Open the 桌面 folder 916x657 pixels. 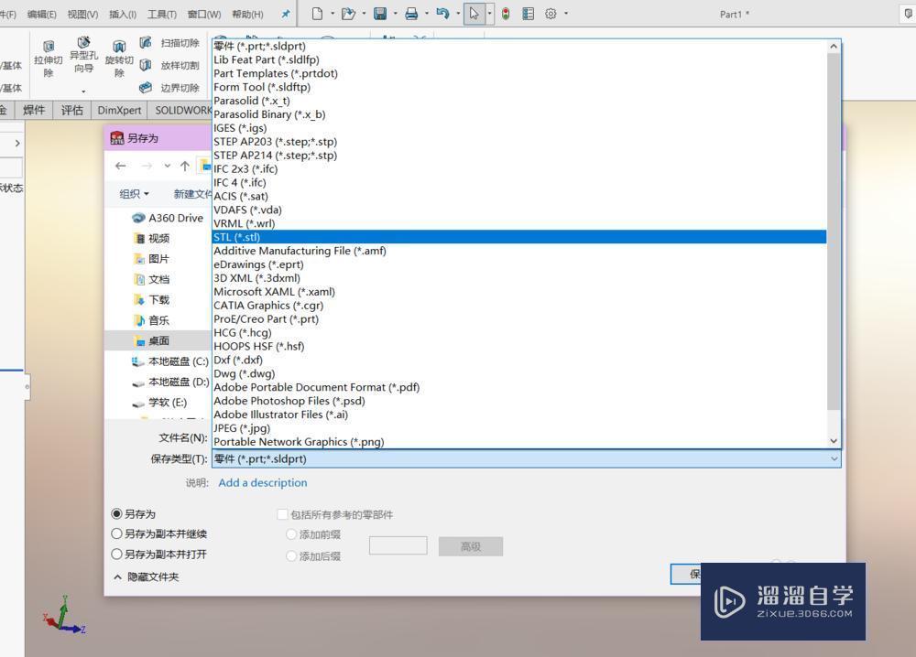[152, 340]
